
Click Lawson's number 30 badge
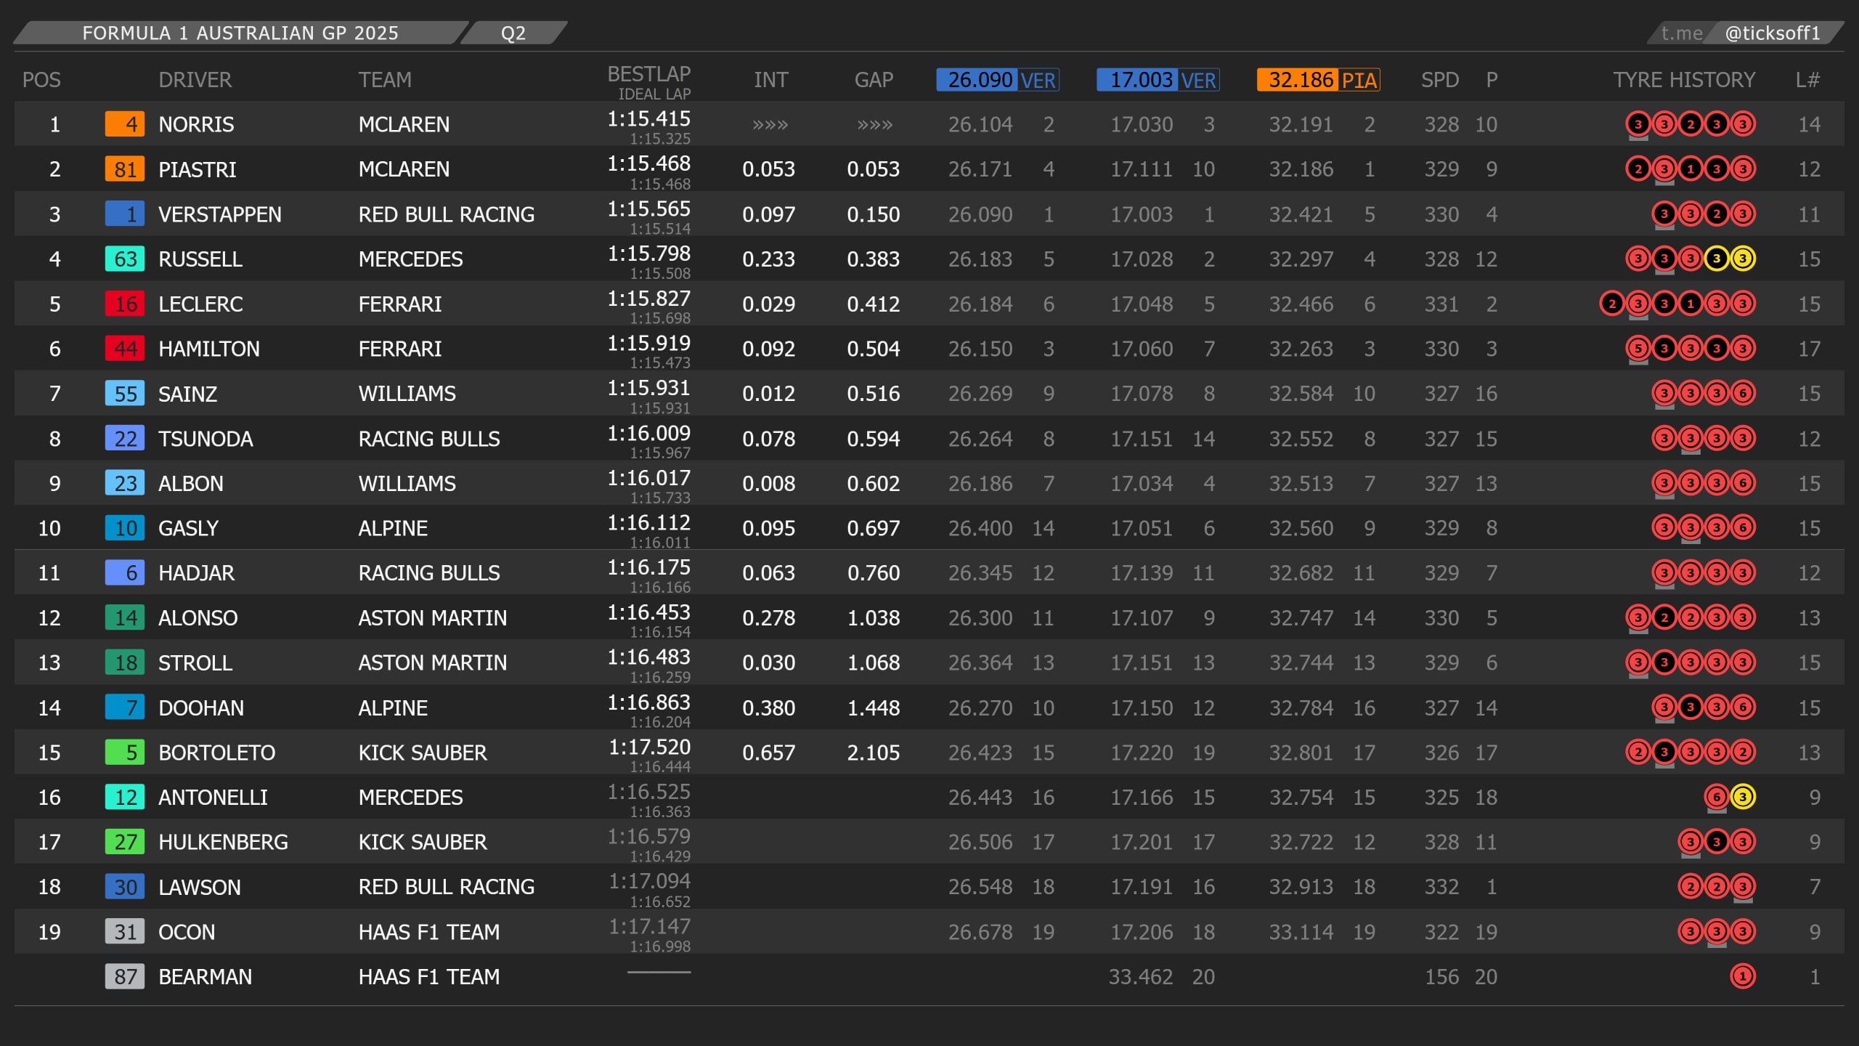click(125, 887)
